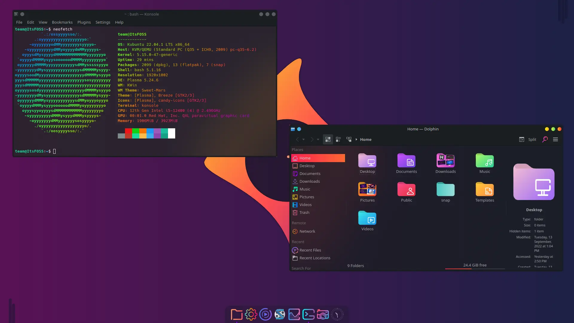
Task: Click the Network item in Dolphin sidebar
Action: [x=307, y=231]
